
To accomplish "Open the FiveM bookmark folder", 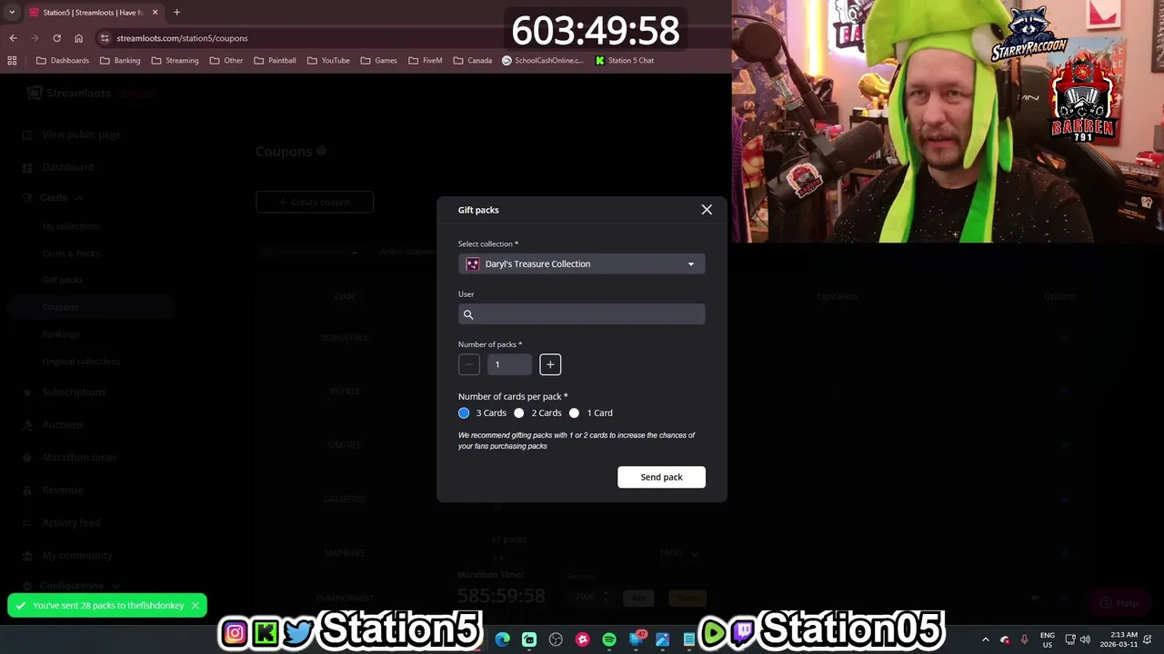I will pyautogui.click(x=426, y=61).
